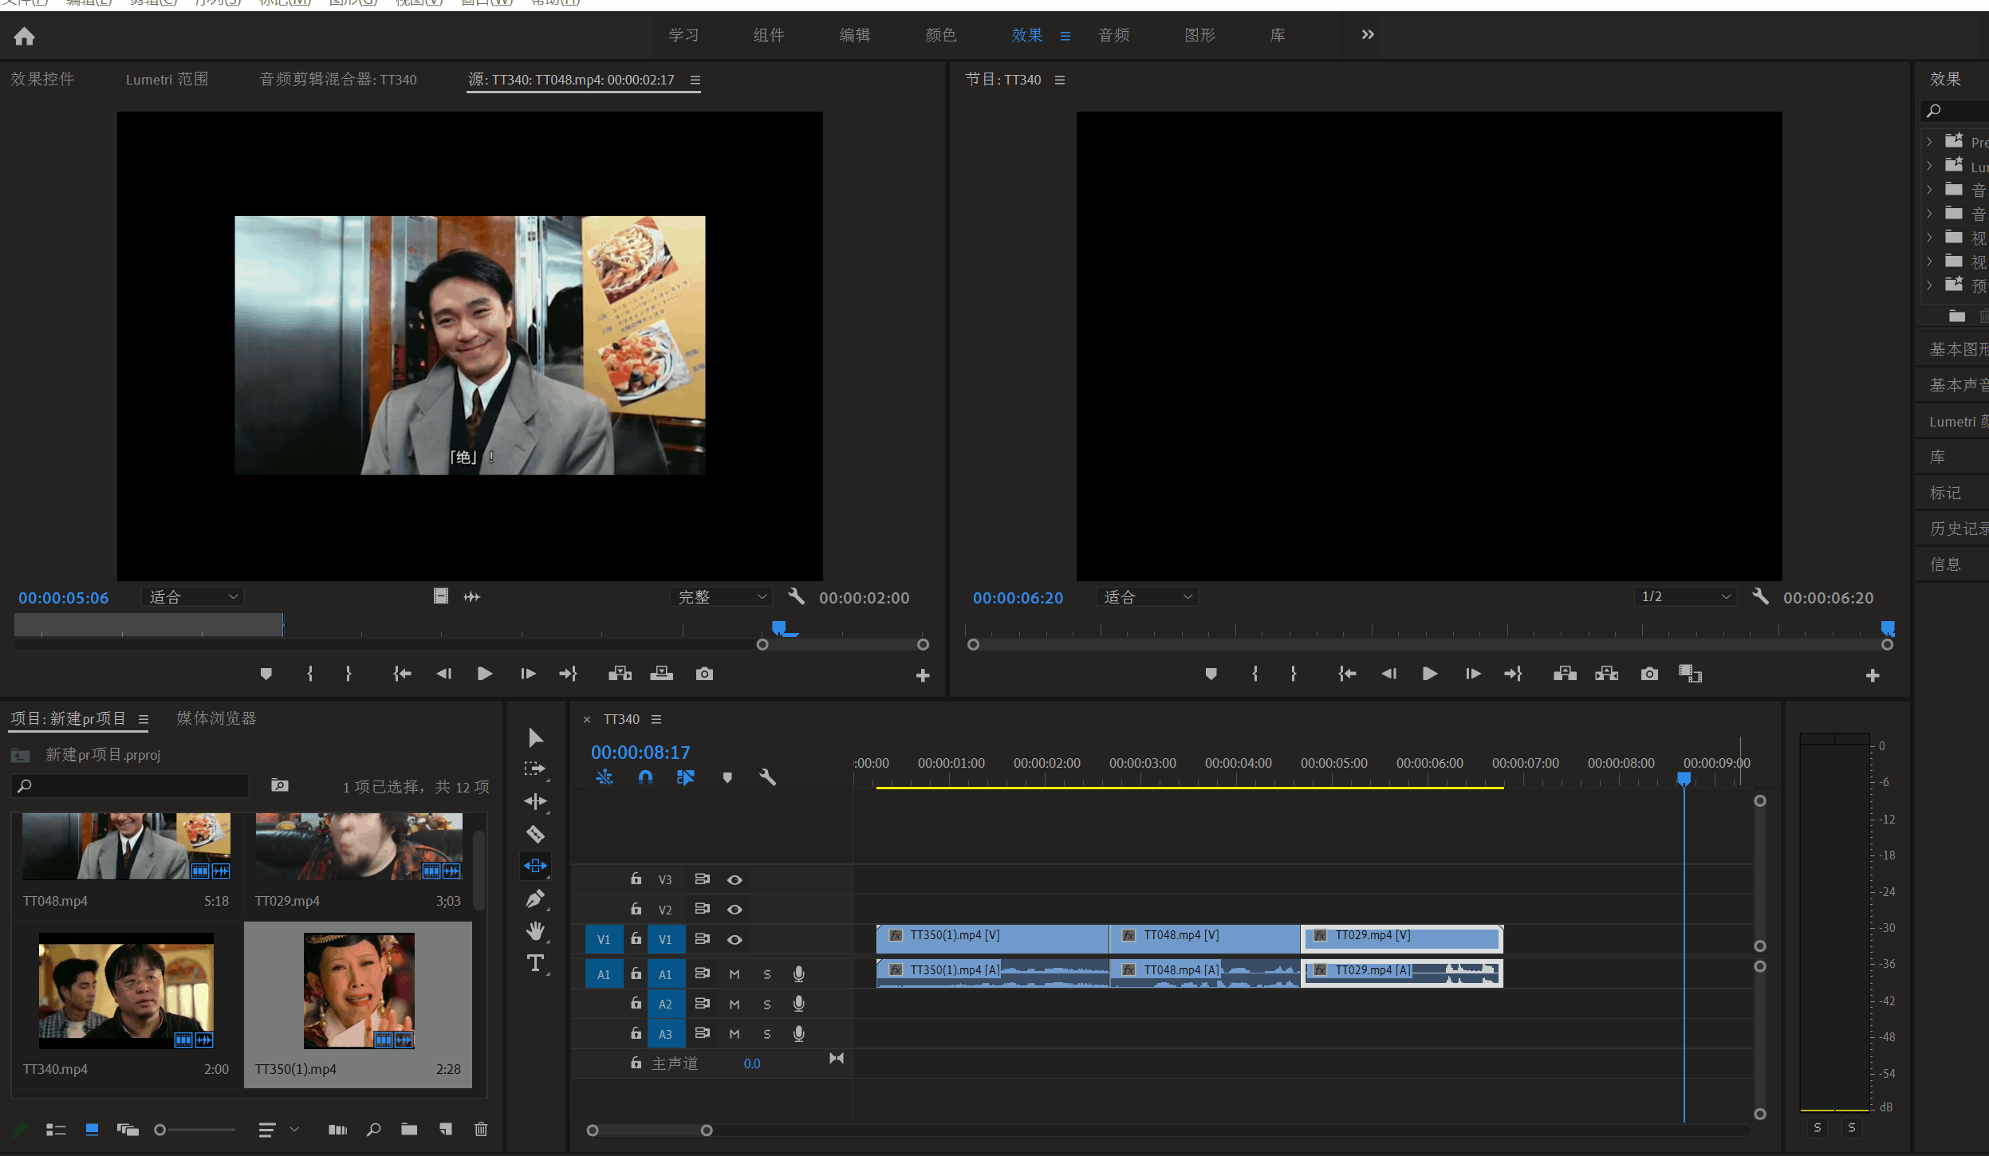Switch to 学习 workspace
Screen dimensions: 1989x1156
[683, 35]
